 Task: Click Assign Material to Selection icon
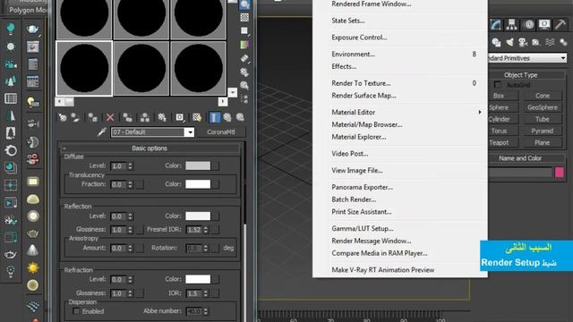point(93,117)
